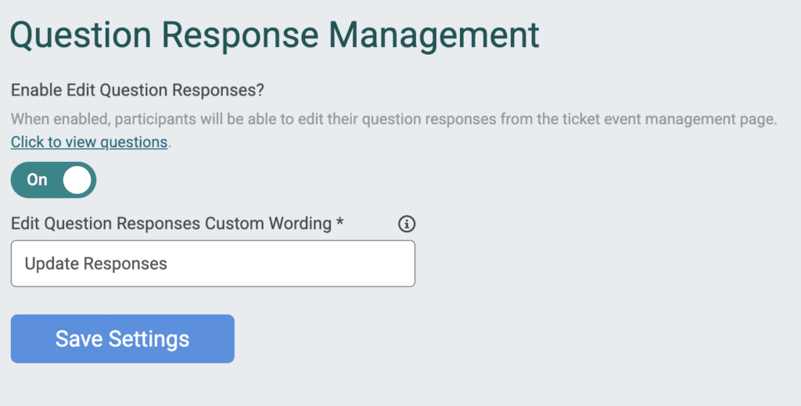The image size is (801, 406).
Task: Open the Click to view questions link
Action: click(89, 142)
